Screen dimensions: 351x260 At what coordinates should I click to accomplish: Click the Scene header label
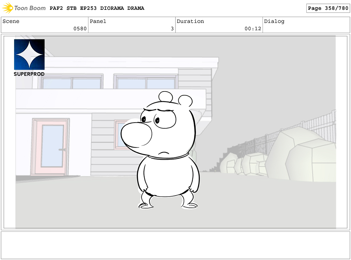(x=11, y=21)
